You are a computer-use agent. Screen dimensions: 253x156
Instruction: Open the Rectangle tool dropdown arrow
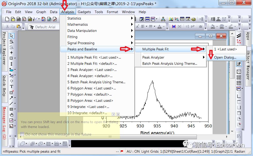point(15,109)
